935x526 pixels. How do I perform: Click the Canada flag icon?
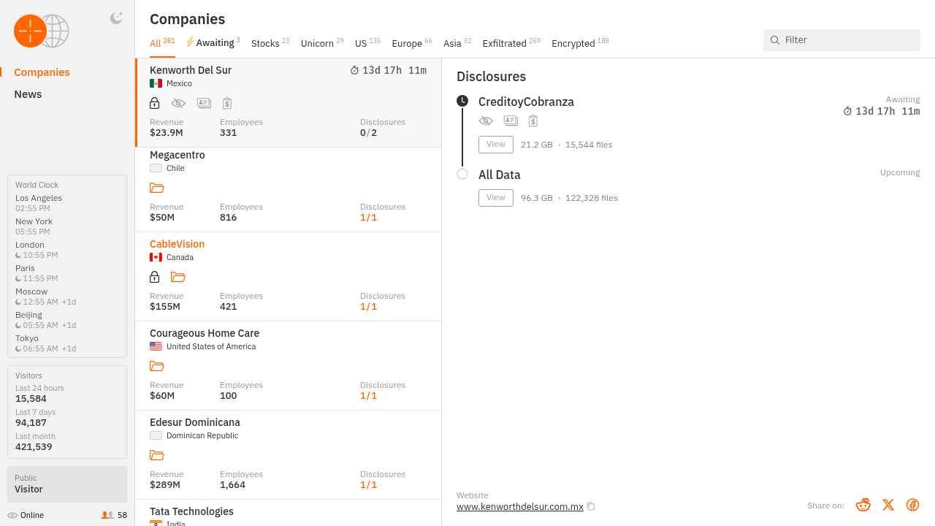156,257
